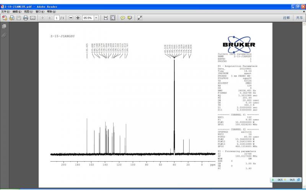This screenshot has height=191, width=306.
Task: Go to previous page with up arrow
Action: coord(42,18)
